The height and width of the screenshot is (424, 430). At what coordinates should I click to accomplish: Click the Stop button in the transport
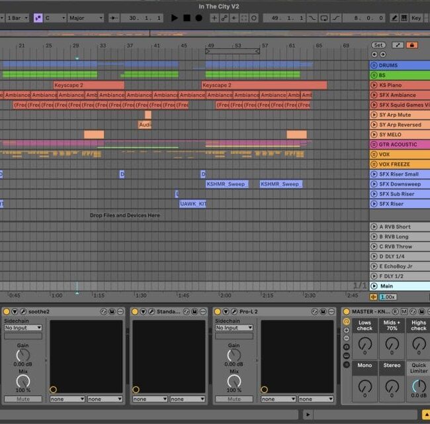pyautogui.click(x=187, y=18)
